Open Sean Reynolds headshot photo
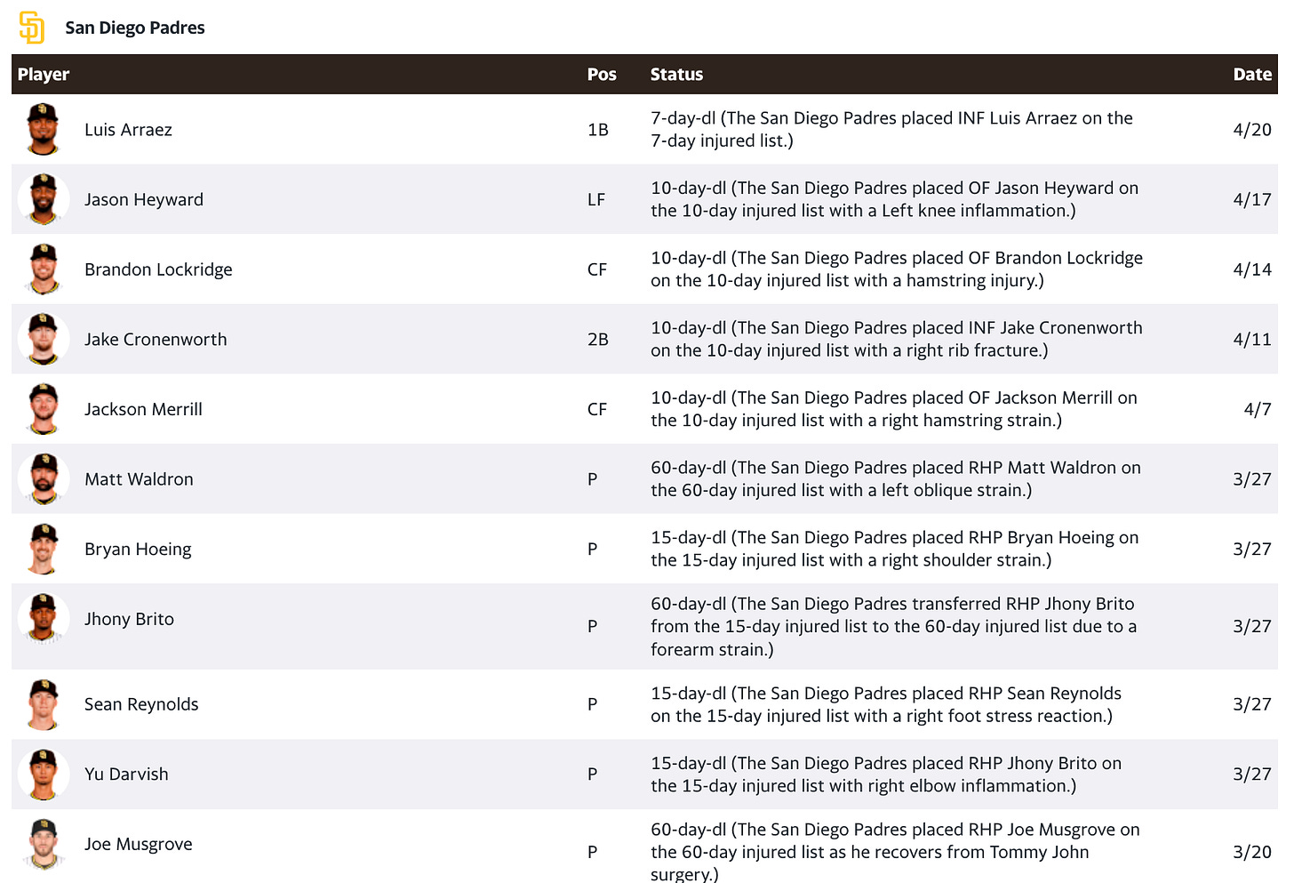The width and height of the screenshot is (1294, 883). (x=44, y=704)
